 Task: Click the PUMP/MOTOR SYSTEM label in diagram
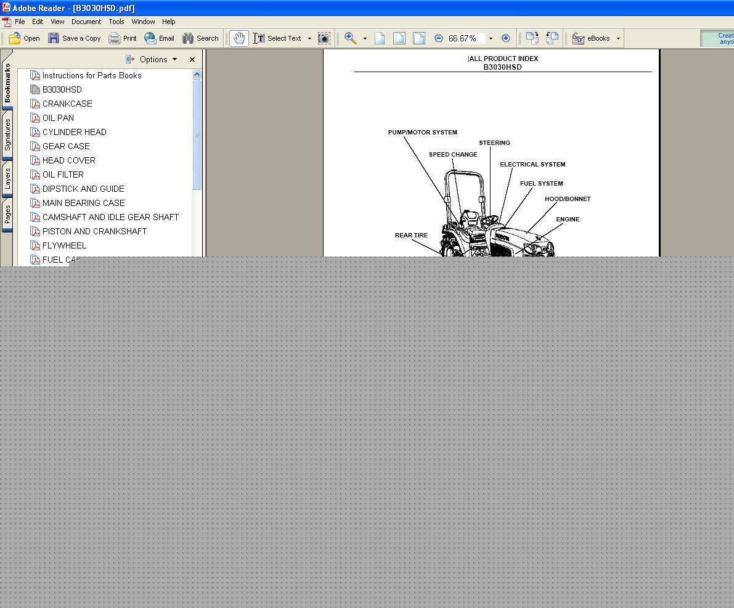click(422, 132)
